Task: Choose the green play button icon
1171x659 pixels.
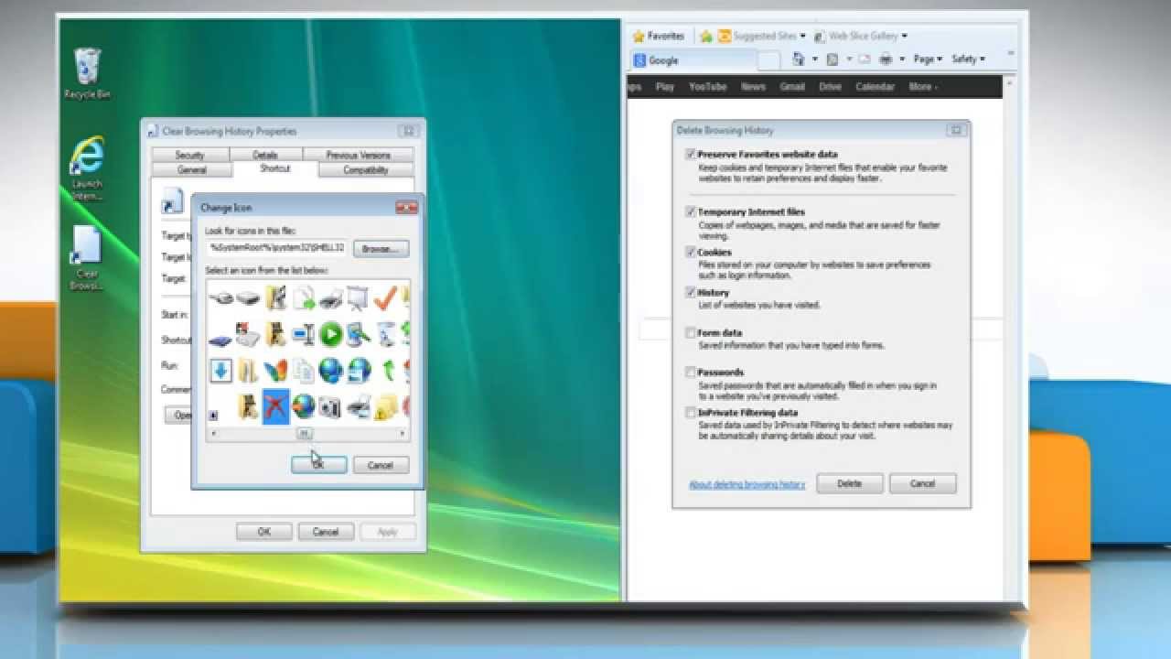Action: [331, 334]
